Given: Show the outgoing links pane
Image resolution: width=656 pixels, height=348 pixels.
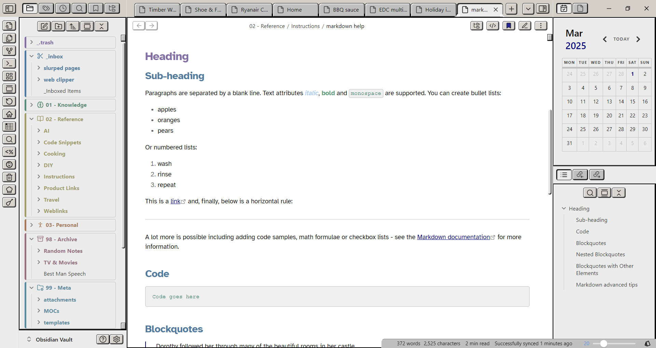Looking at the screenshot, I should click(597, 175).
